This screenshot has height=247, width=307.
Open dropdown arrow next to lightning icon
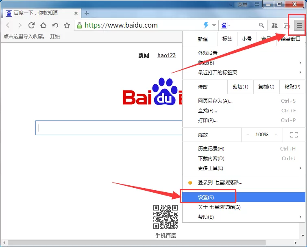pyautogui.click(x=214, y=25)
